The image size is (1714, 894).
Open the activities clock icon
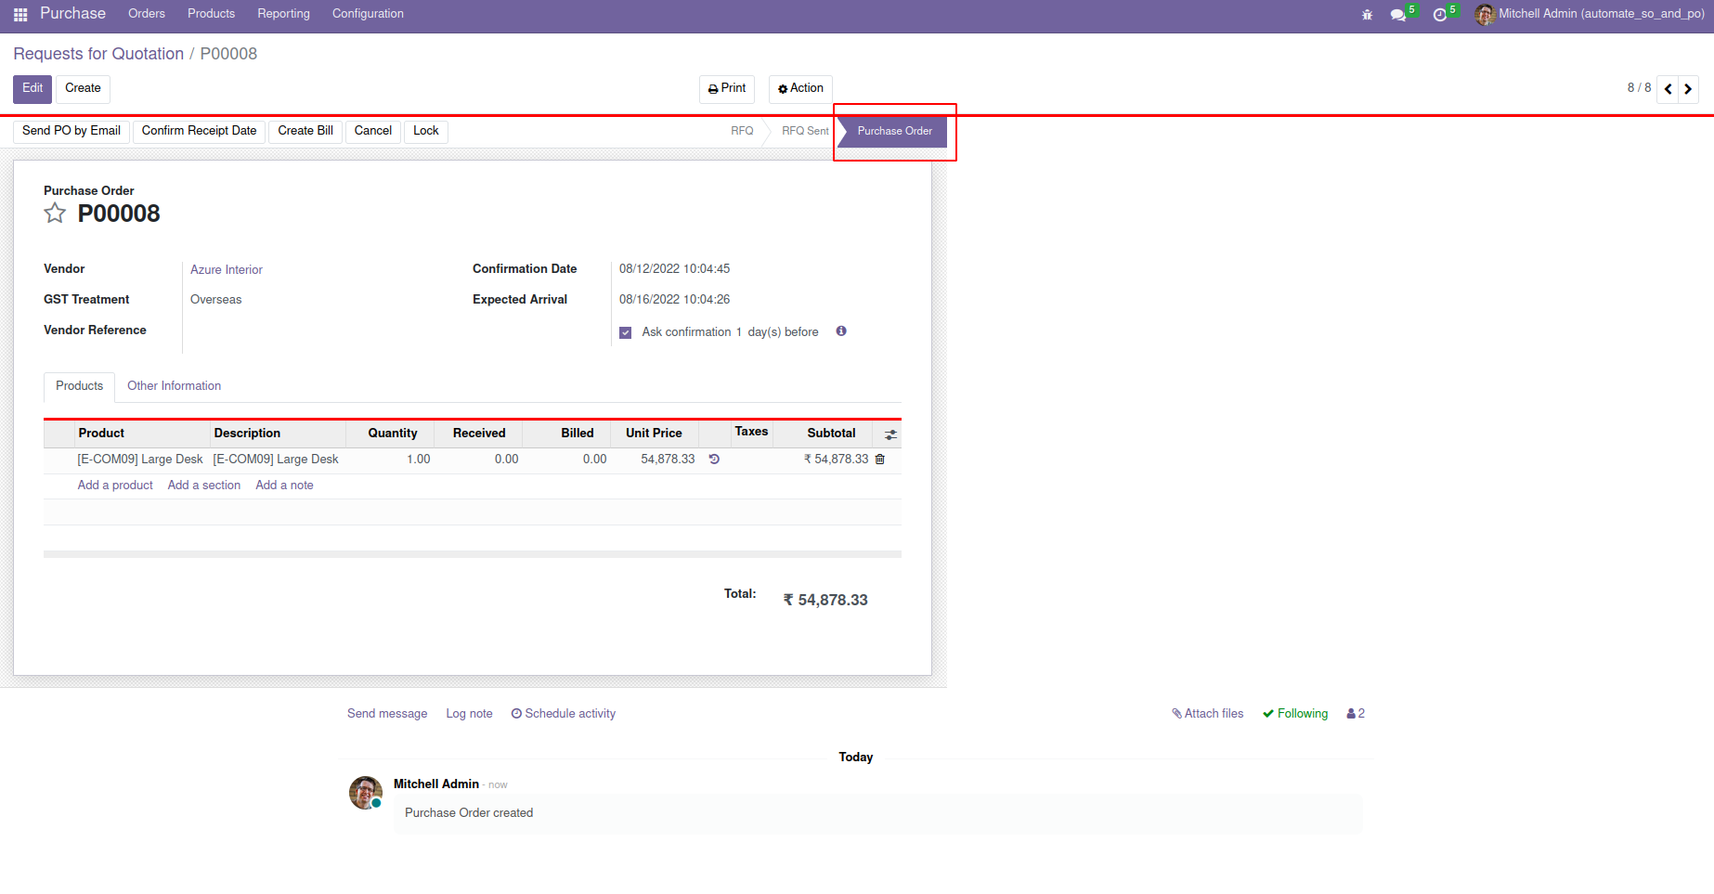point(1439,15)
